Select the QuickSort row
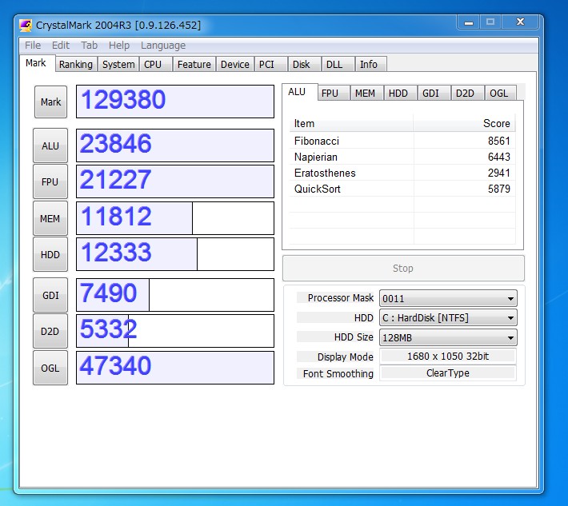This screenshot has width=568, height=506. pyautogui.click(x=402, y=189)
